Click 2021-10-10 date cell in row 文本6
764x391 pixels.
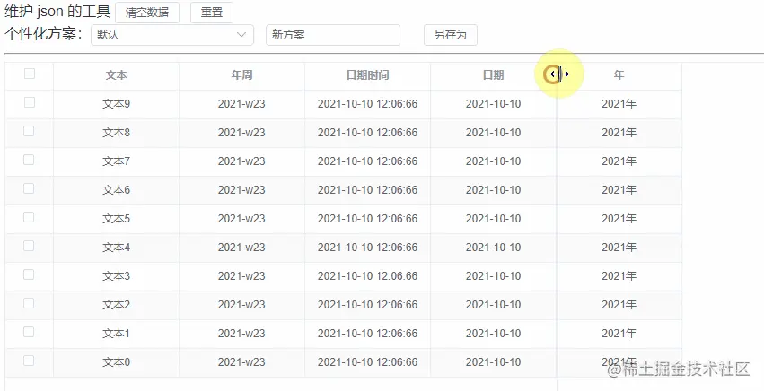[493, 190]
